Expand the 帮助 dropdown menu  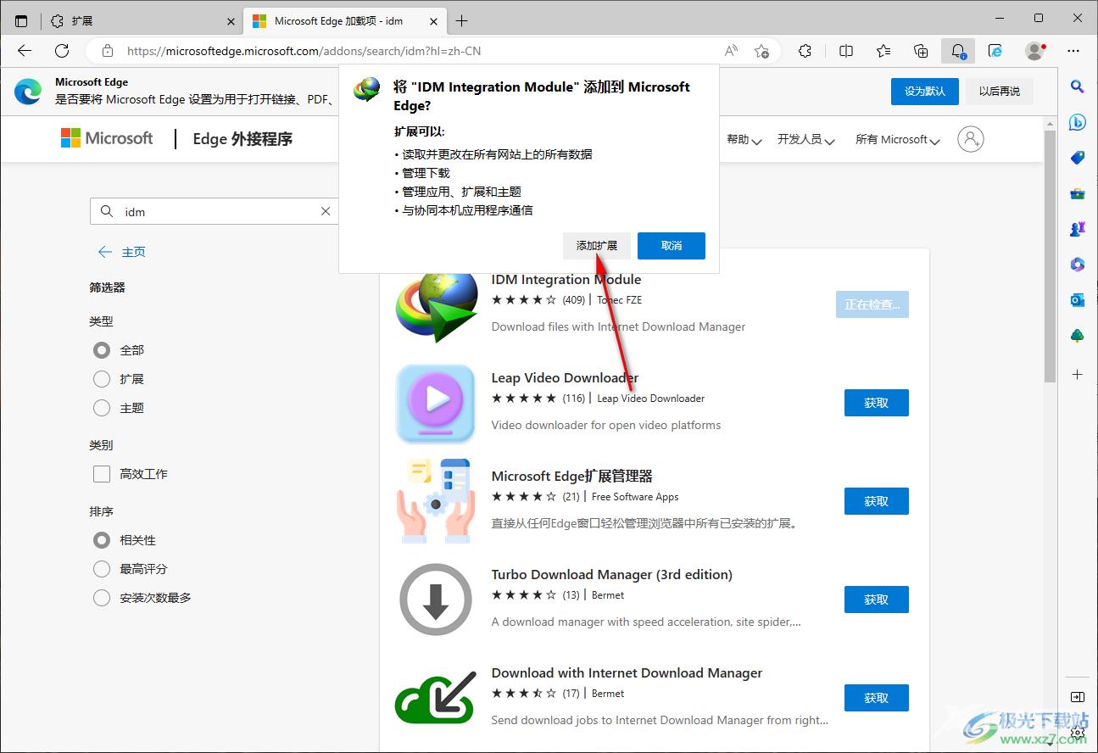pos(744,139)
